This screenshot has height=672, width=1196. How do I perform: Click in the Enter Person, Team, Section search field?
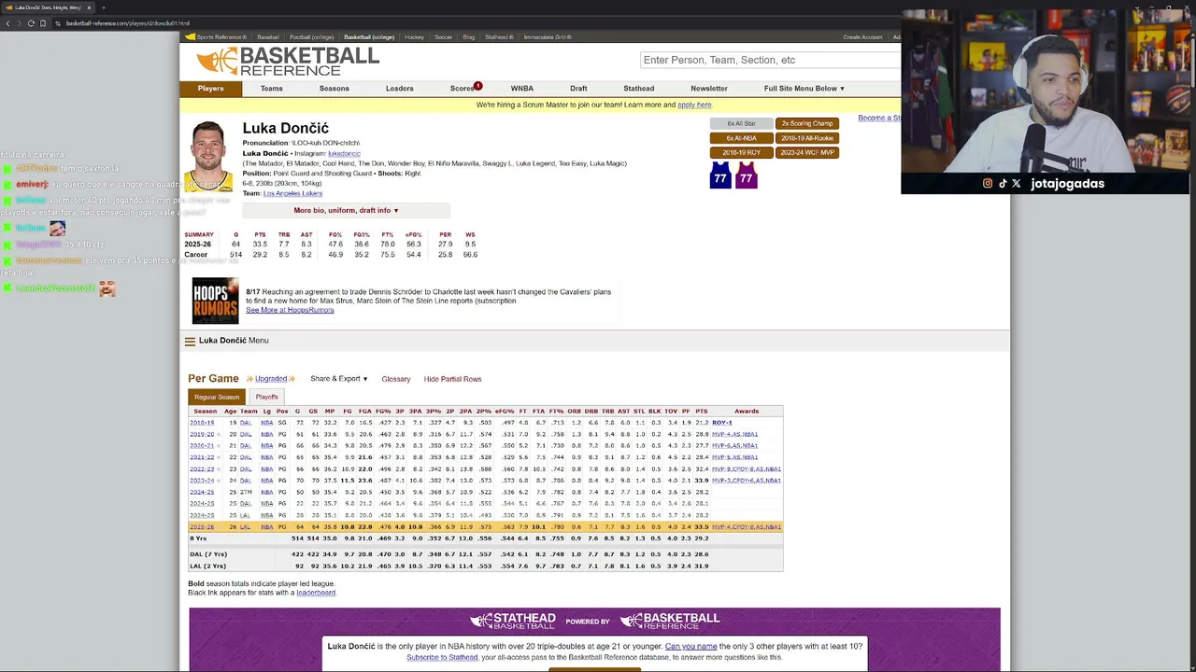coord(771,60)
